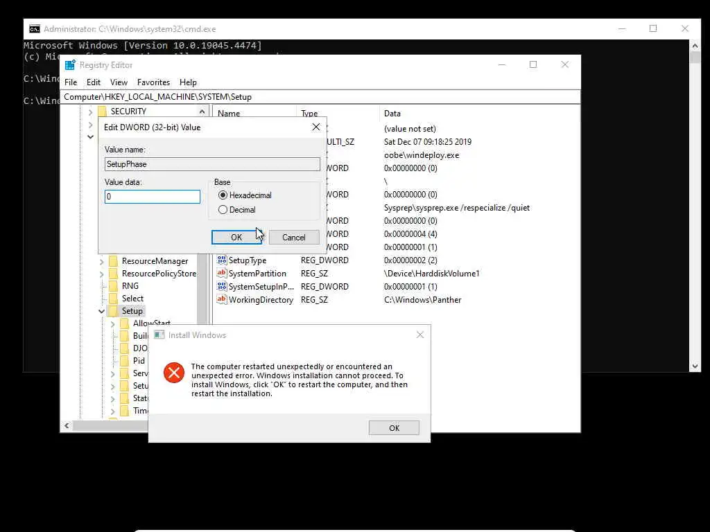
Task: Expand the ResourceManager key
Action: [101, 261]
